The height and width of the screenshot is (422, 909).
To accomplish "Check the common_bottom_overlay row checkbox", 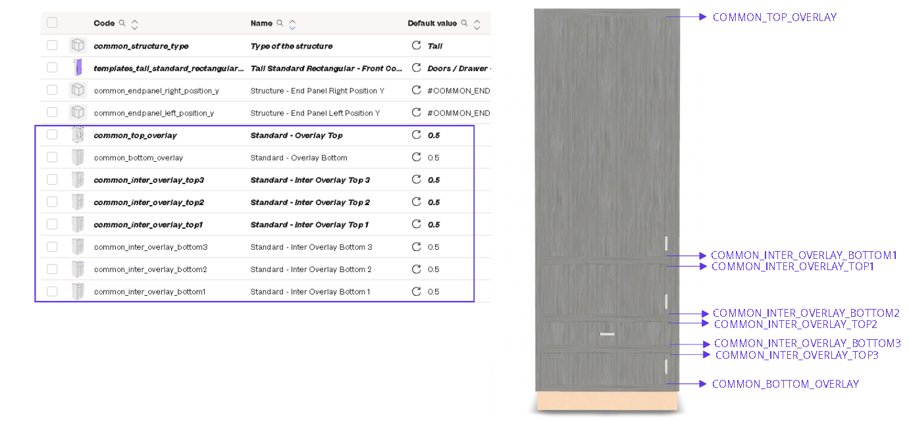I will tap(52, 157).
